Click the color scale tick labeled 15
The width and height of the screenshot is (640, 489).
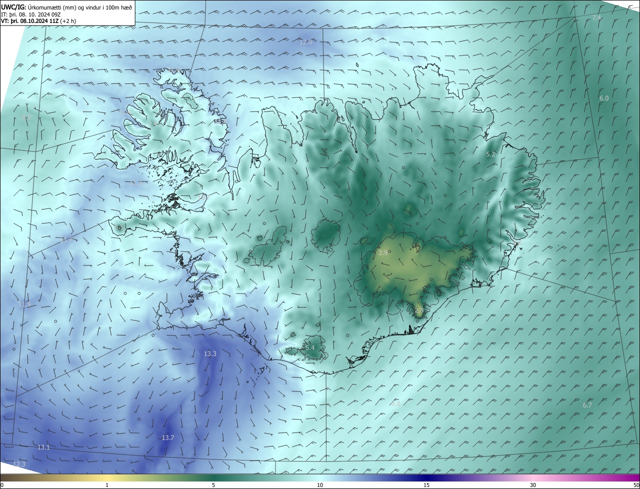426,485
